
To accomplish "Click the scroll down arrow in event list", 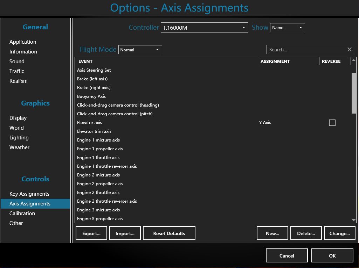I will (x=354, y=220).
